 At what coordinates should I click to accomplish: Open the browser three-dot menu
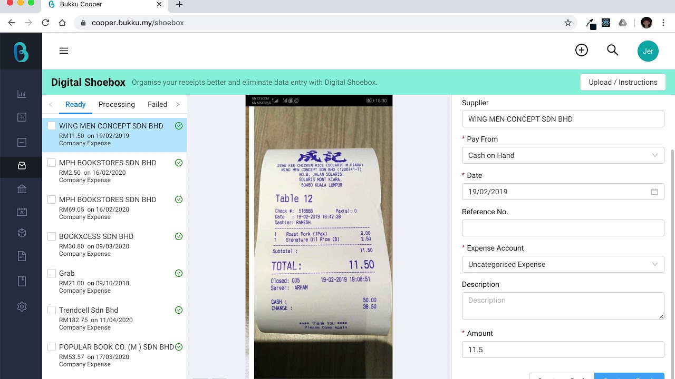point(664,23)
